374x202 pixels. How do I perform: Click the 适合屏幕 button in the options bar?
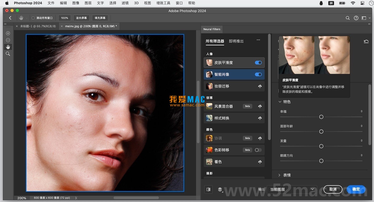pyautogui.click(x=81, y=18)
